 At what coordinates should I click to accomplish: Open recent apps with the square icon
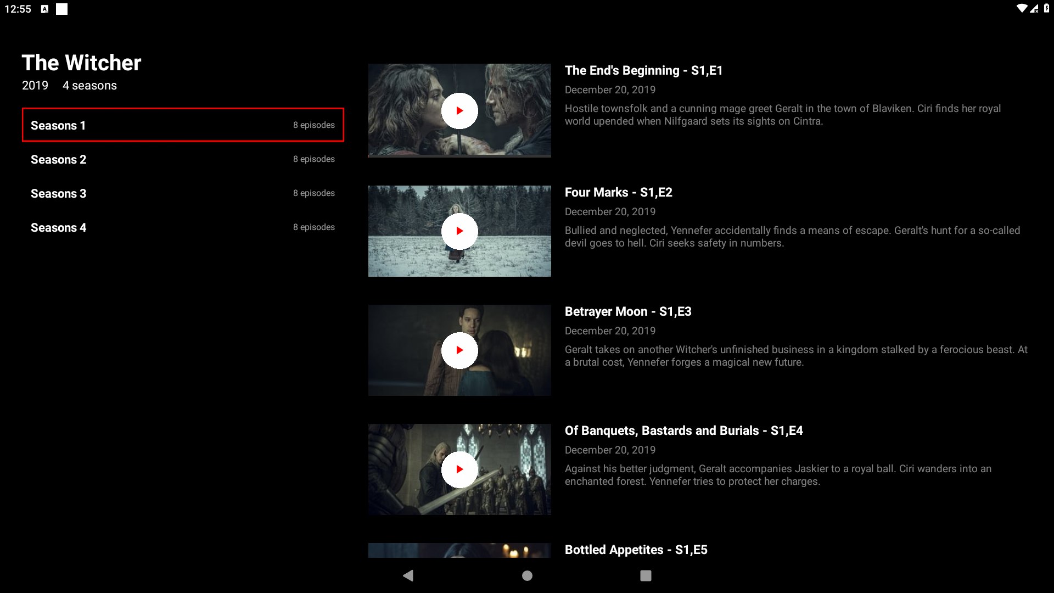pyautogui.click(x=646, y=575)
